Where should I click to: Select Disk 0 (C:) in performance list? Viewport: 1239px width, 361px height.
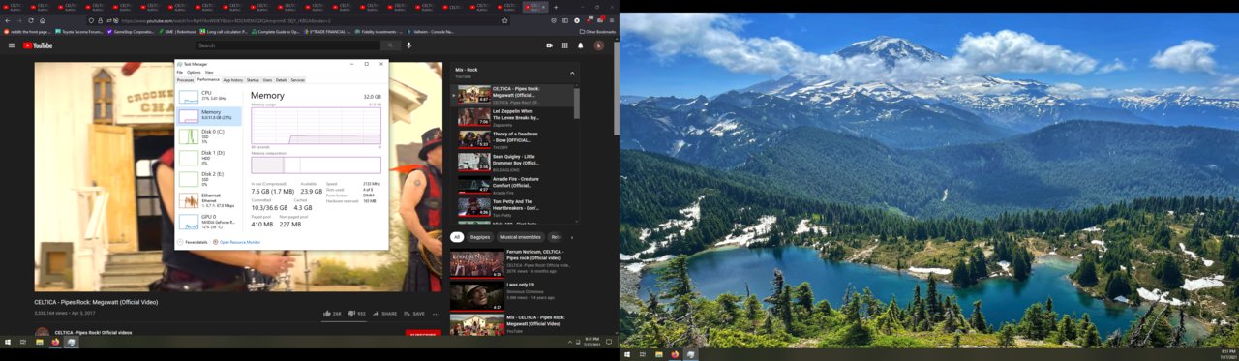point(209,136)
